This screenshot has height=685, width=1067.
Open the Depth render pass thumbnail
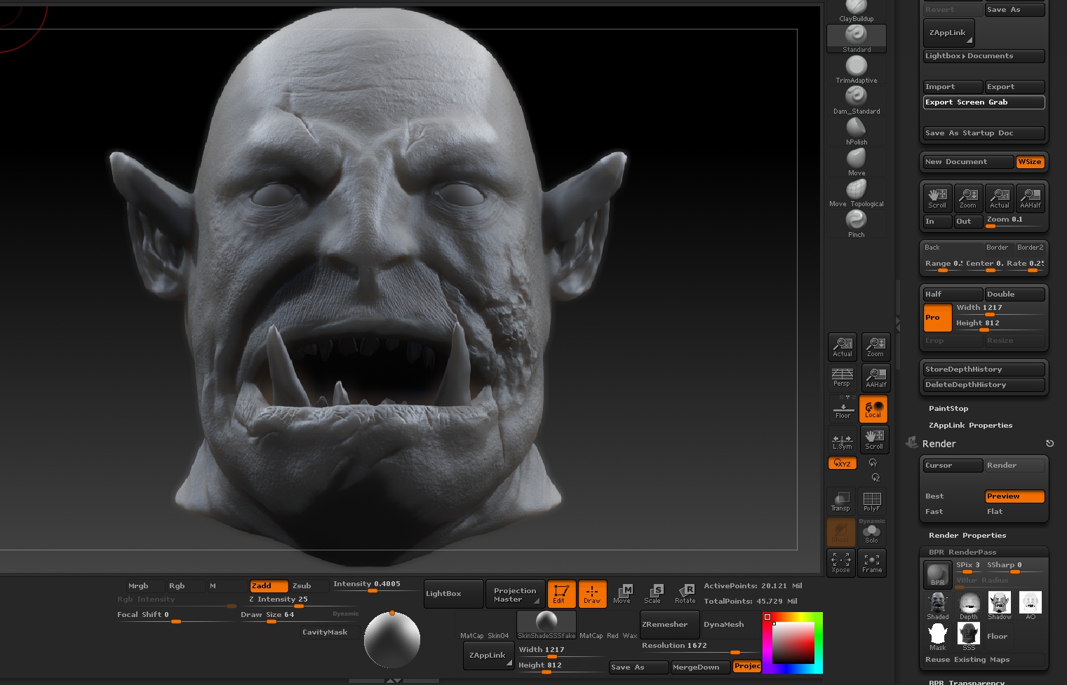click(x=969, y=606)
